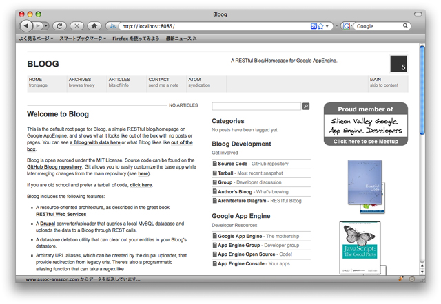Select the ATOM syndication nav tab
441x304 pixels.
(207, 83)
